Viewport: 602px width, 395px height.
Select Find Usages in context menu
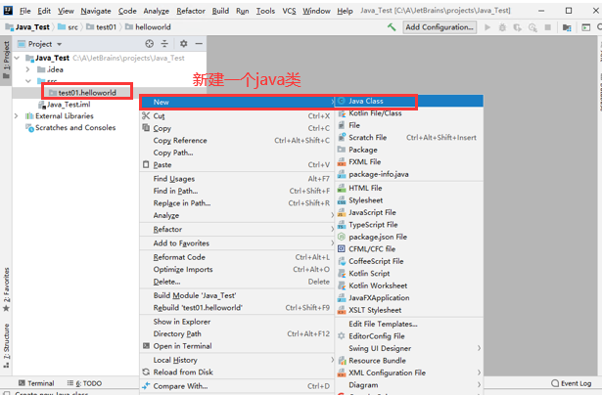coord(237,179)
